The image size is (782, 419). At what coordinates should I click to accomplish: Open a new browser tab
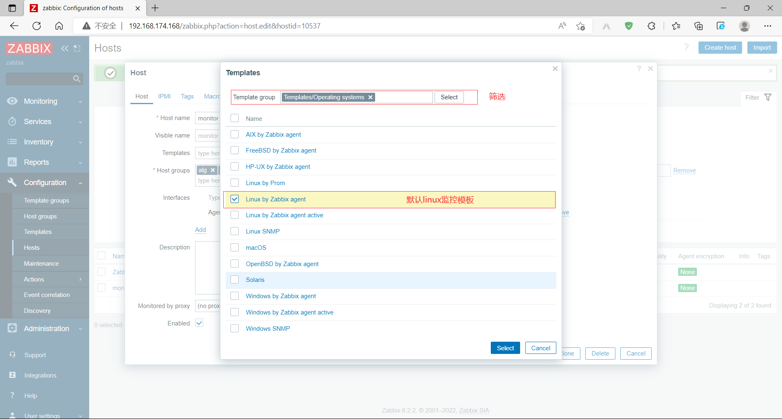tap(155, 8)
